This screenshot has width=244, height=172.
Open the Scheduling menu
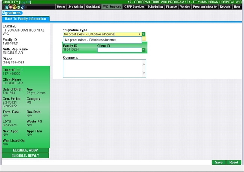(155, 7)
